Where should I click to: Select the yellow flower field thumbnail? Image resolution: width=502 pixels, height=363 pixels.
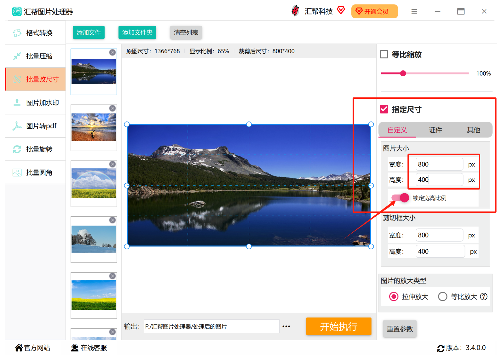pyautogui.click(x=94, y=296)
